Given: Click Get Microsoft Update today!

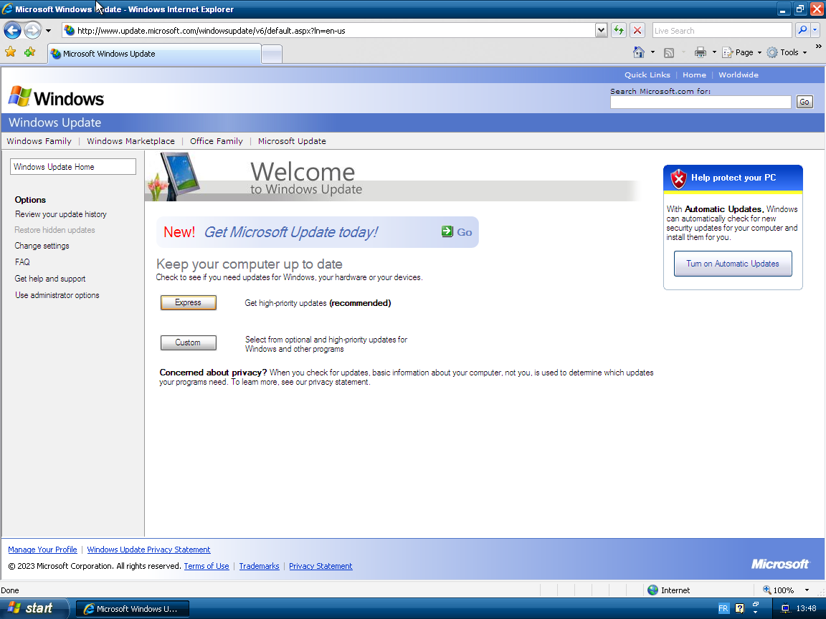Looking at the screenshot, I should point(291,232).
